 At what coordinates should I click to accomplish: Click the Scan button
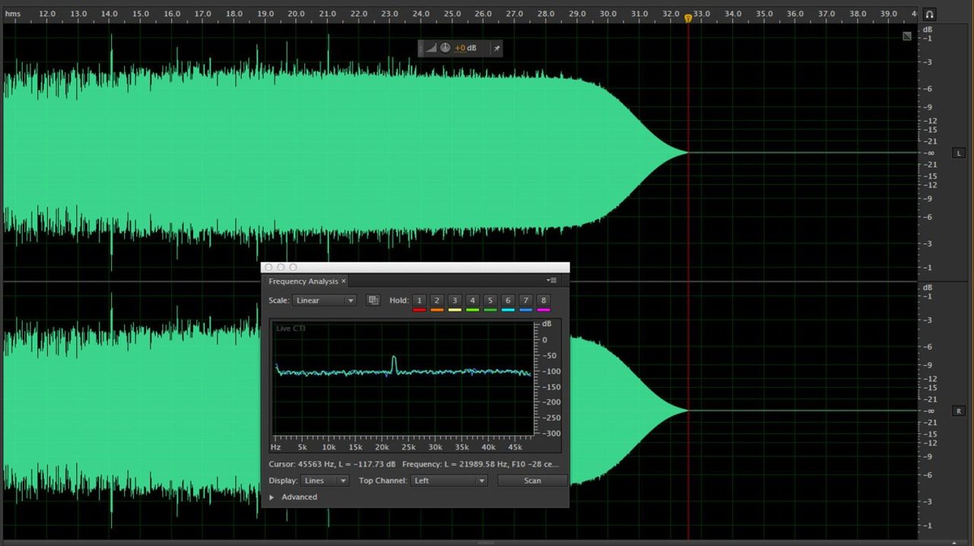click(x=532, y=481)
